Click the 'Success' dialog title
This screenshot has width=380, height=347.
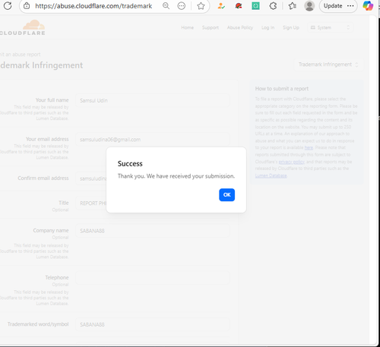130,164
